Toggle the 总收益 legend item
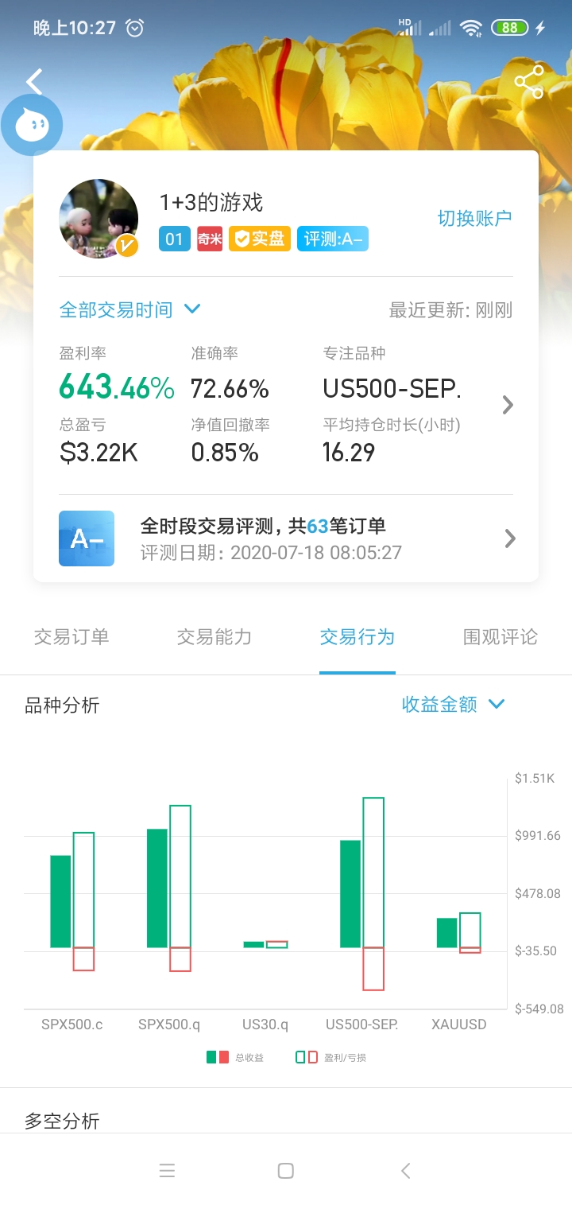Screen dimensions: 572x1209 (235, 1057)
